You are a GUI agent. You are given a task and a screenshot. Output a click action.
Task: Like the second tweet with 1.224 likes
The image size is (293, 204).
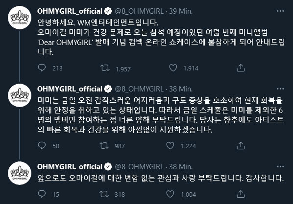coord(170,146)
